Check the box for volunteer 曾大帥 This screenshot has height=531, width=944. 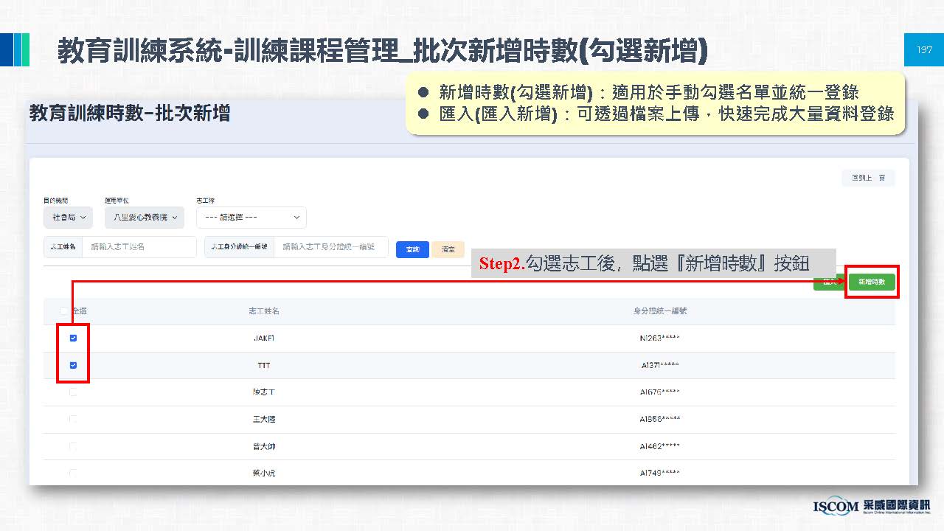[x=73, y=446]
